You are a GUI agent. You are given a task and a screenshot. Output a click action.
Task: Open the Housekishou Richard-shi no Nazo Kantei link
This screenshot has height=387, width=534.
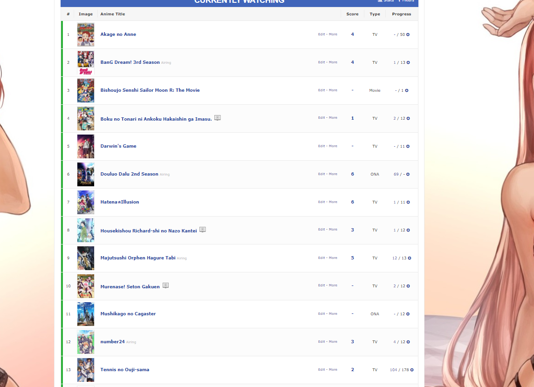(x=149, y=231)
